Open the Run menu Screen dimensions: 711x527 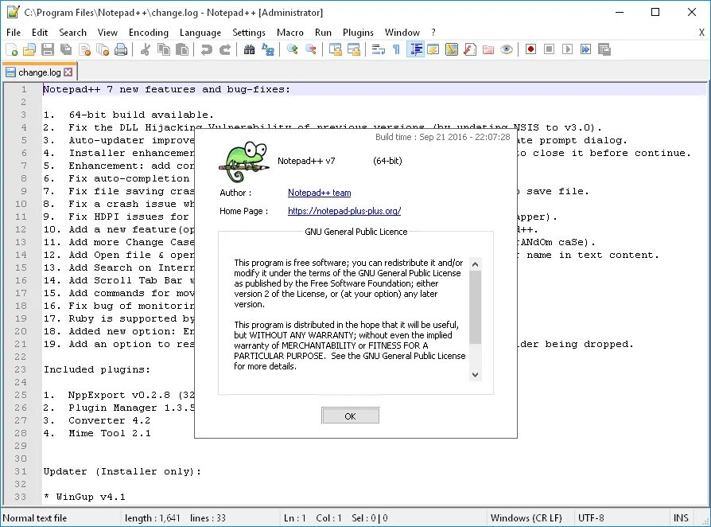point(323,32)
